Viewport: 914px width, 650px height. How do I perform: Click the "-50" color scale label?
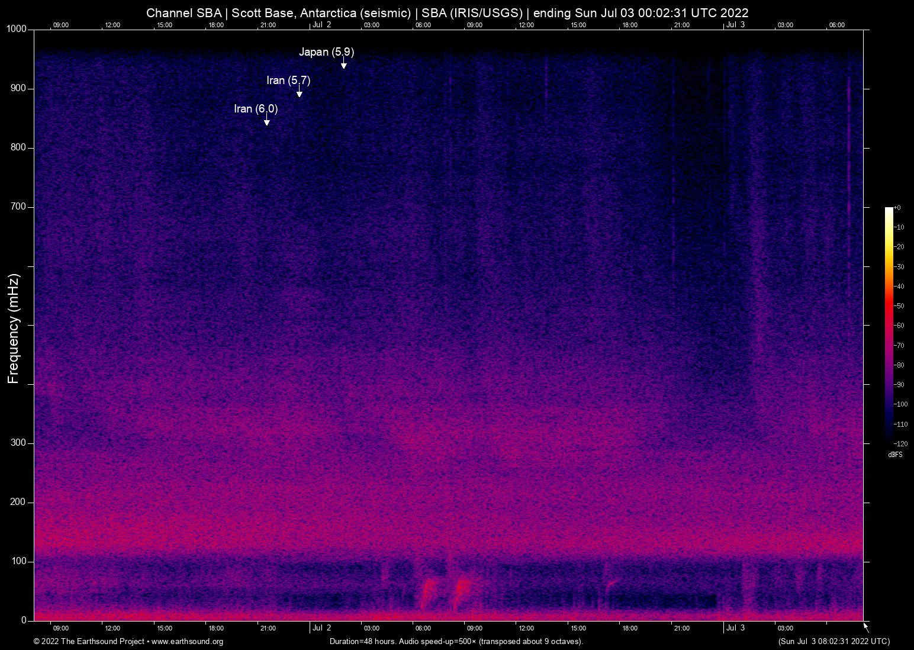(x=899, y=306)
